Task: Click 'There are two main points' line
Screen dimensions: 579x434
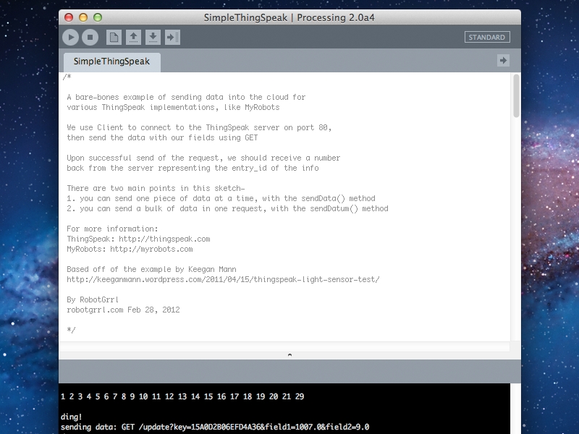Action: pyautogui.click(x=156, y=188)
